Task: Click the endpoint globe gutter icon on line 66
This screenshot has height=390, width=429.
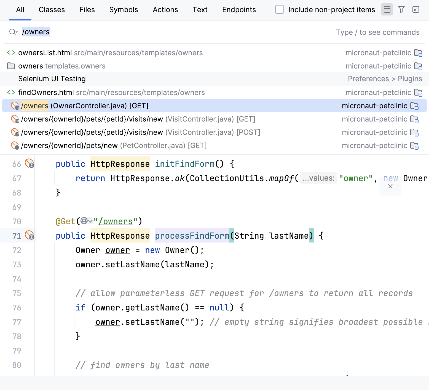Action: click(x=30, y=164)
